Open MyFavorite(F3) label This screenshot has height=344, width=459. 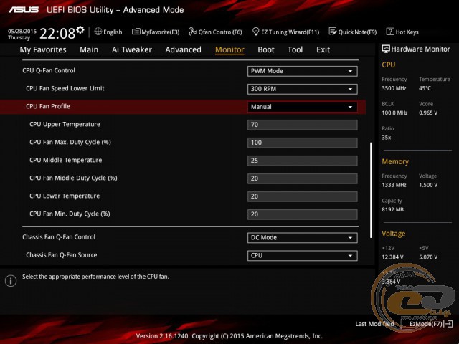[x=161, y=32]
